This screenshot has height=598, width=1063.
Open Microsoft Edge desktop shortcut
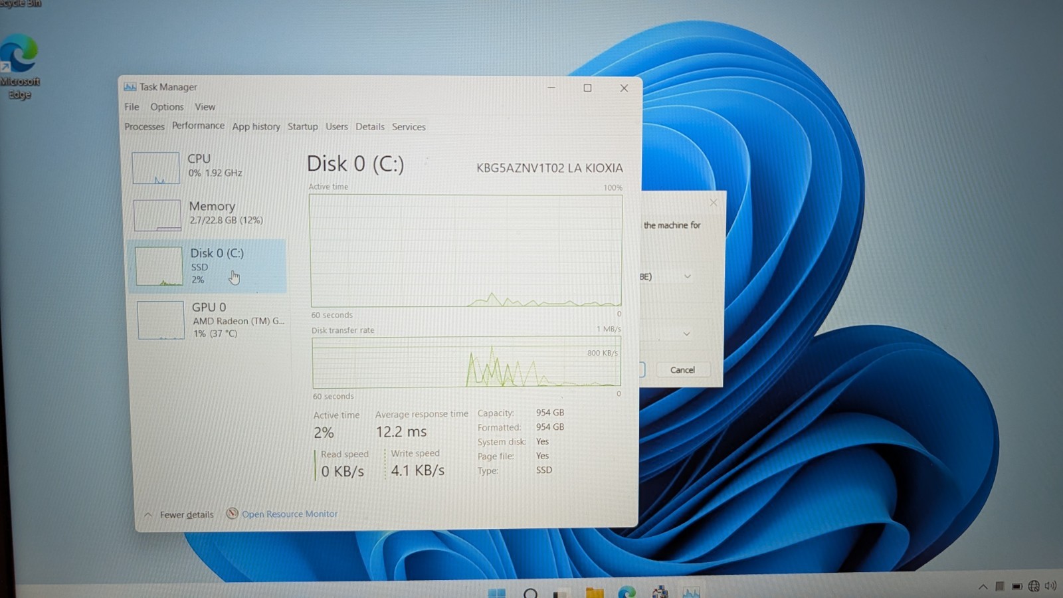[x=20, y=66]
